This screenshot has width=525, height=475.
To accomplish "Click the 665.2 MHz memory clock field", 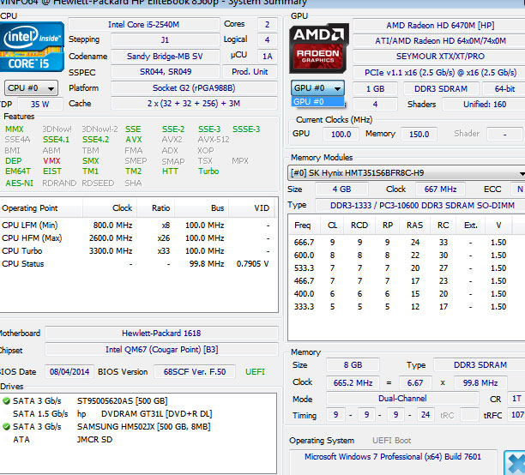I will [x=353, y=383].
